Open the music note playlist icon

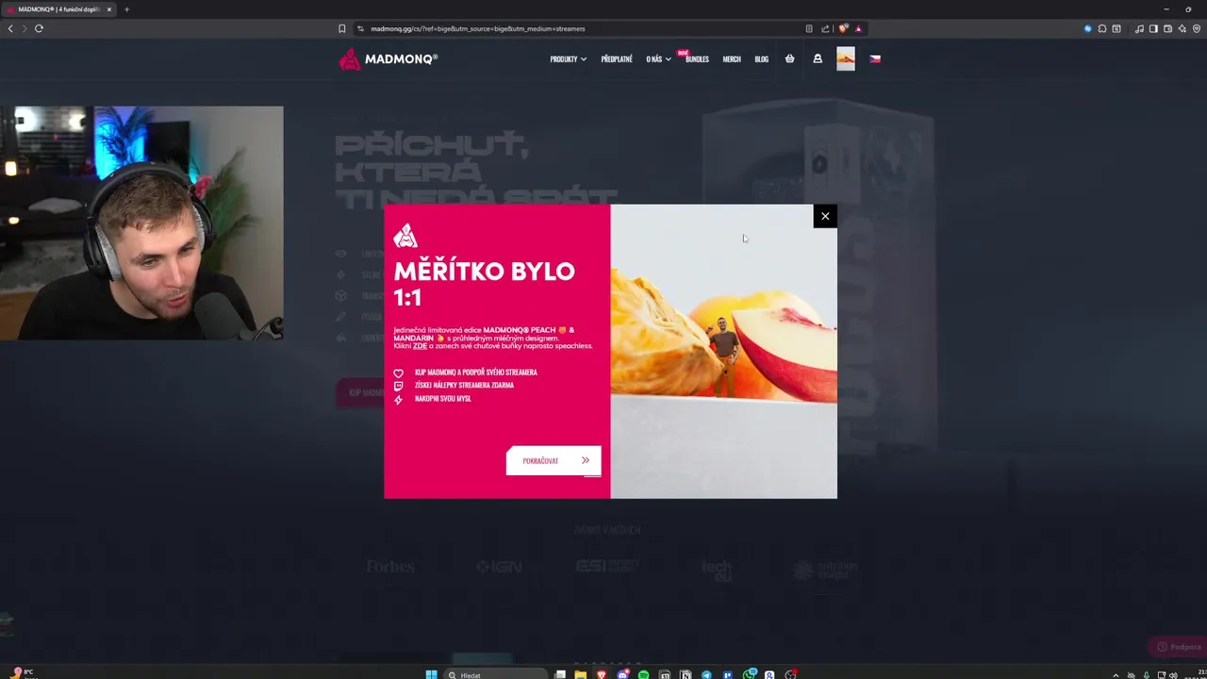tap(1139, 28)
